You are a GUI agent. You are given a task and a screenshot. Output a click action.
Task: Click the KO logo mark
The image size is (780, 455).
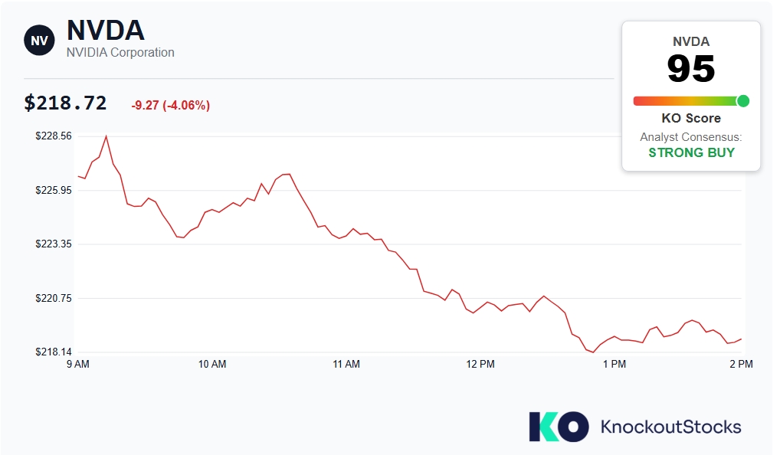pyautogui.click(x=559, y=426)
